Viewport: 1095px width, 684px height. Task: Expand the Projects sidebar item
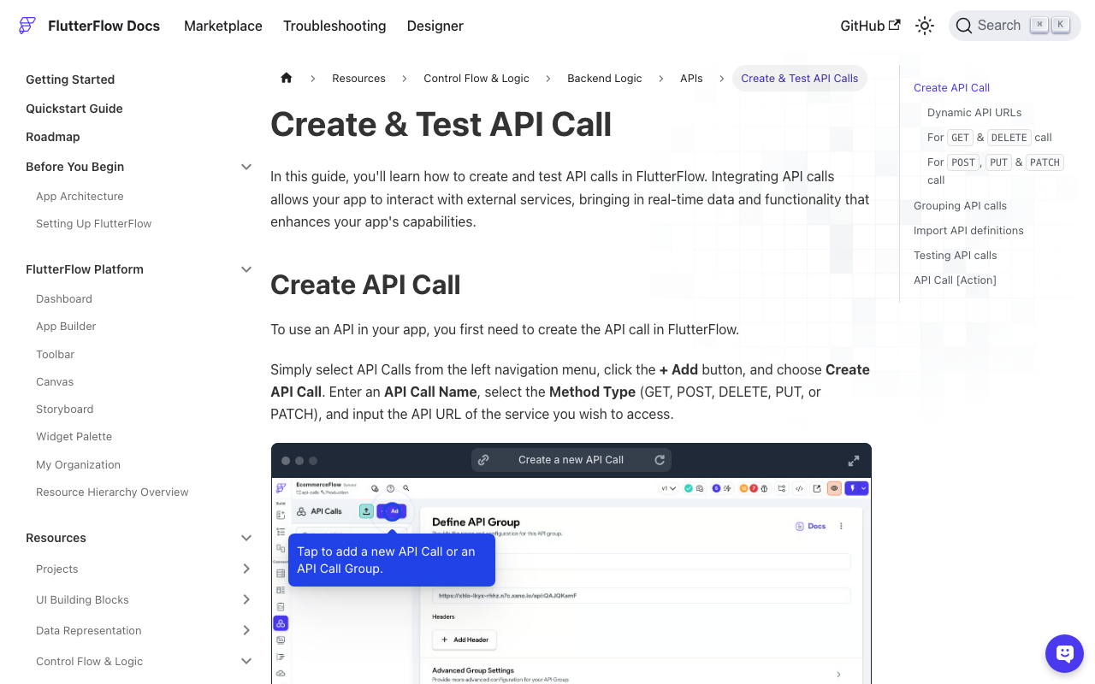246,569
